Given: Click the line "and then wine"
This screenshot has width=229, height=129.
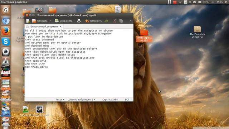Looking at the screenshot, I should pos(35,64).
